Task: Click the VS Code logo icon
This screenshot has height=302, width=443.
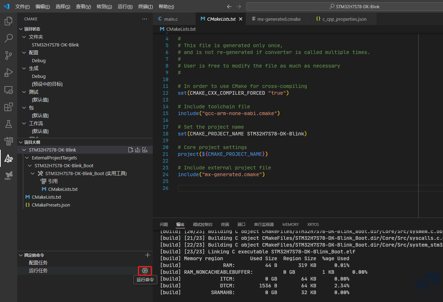Action: coord(6,6)
